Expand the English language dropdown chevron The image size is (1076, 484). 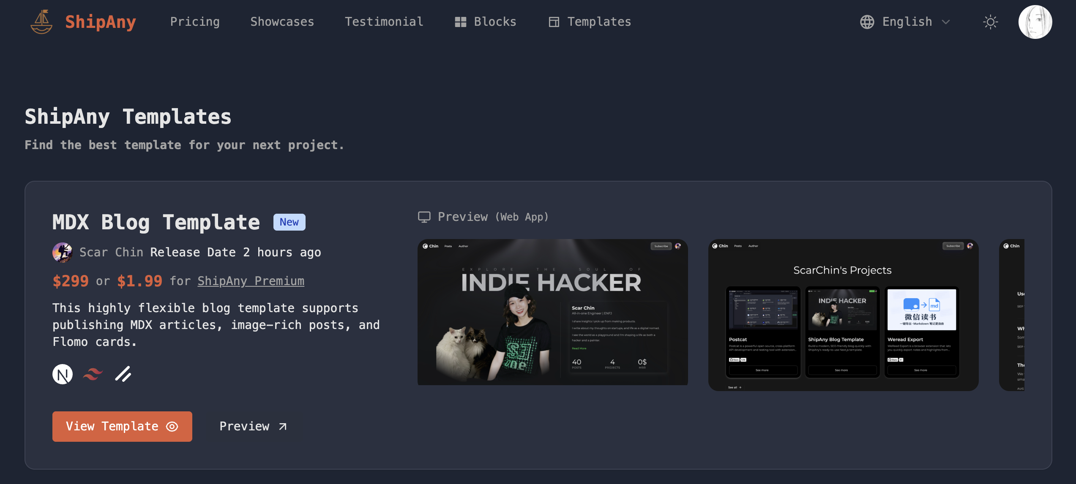946,22
